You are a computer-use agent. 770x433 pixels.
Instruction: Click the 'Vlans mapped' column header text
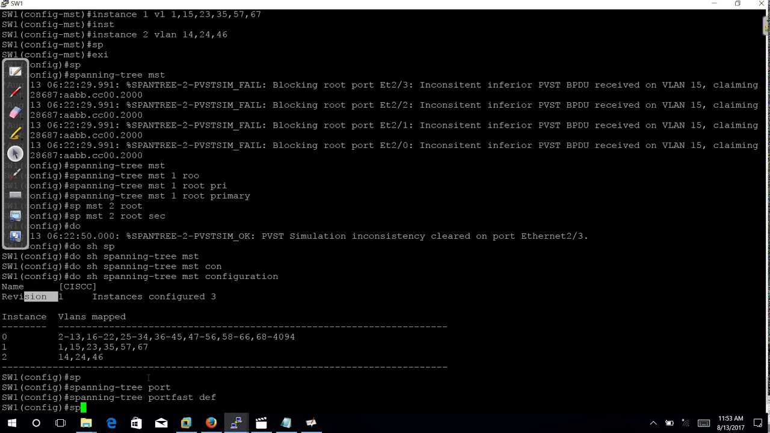92,317
